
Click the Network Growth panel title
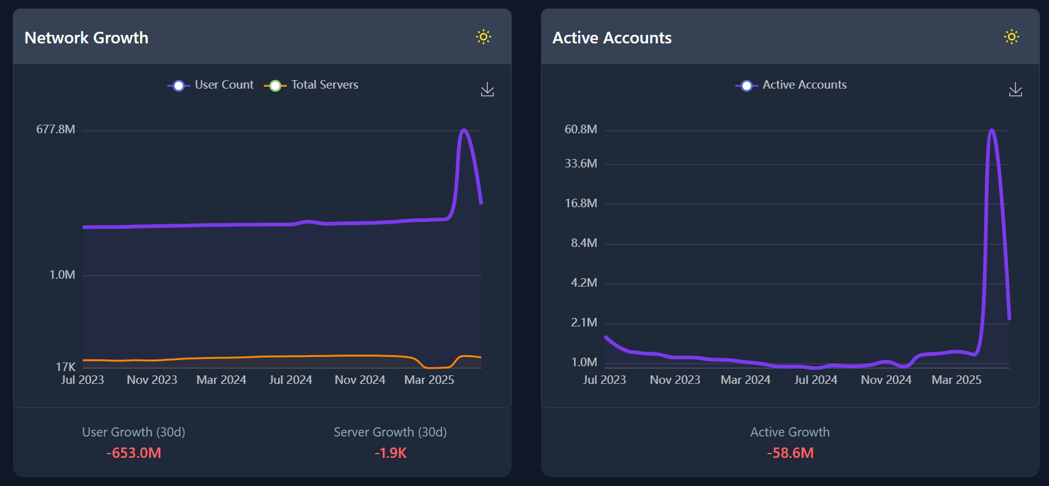pos(86,38)
